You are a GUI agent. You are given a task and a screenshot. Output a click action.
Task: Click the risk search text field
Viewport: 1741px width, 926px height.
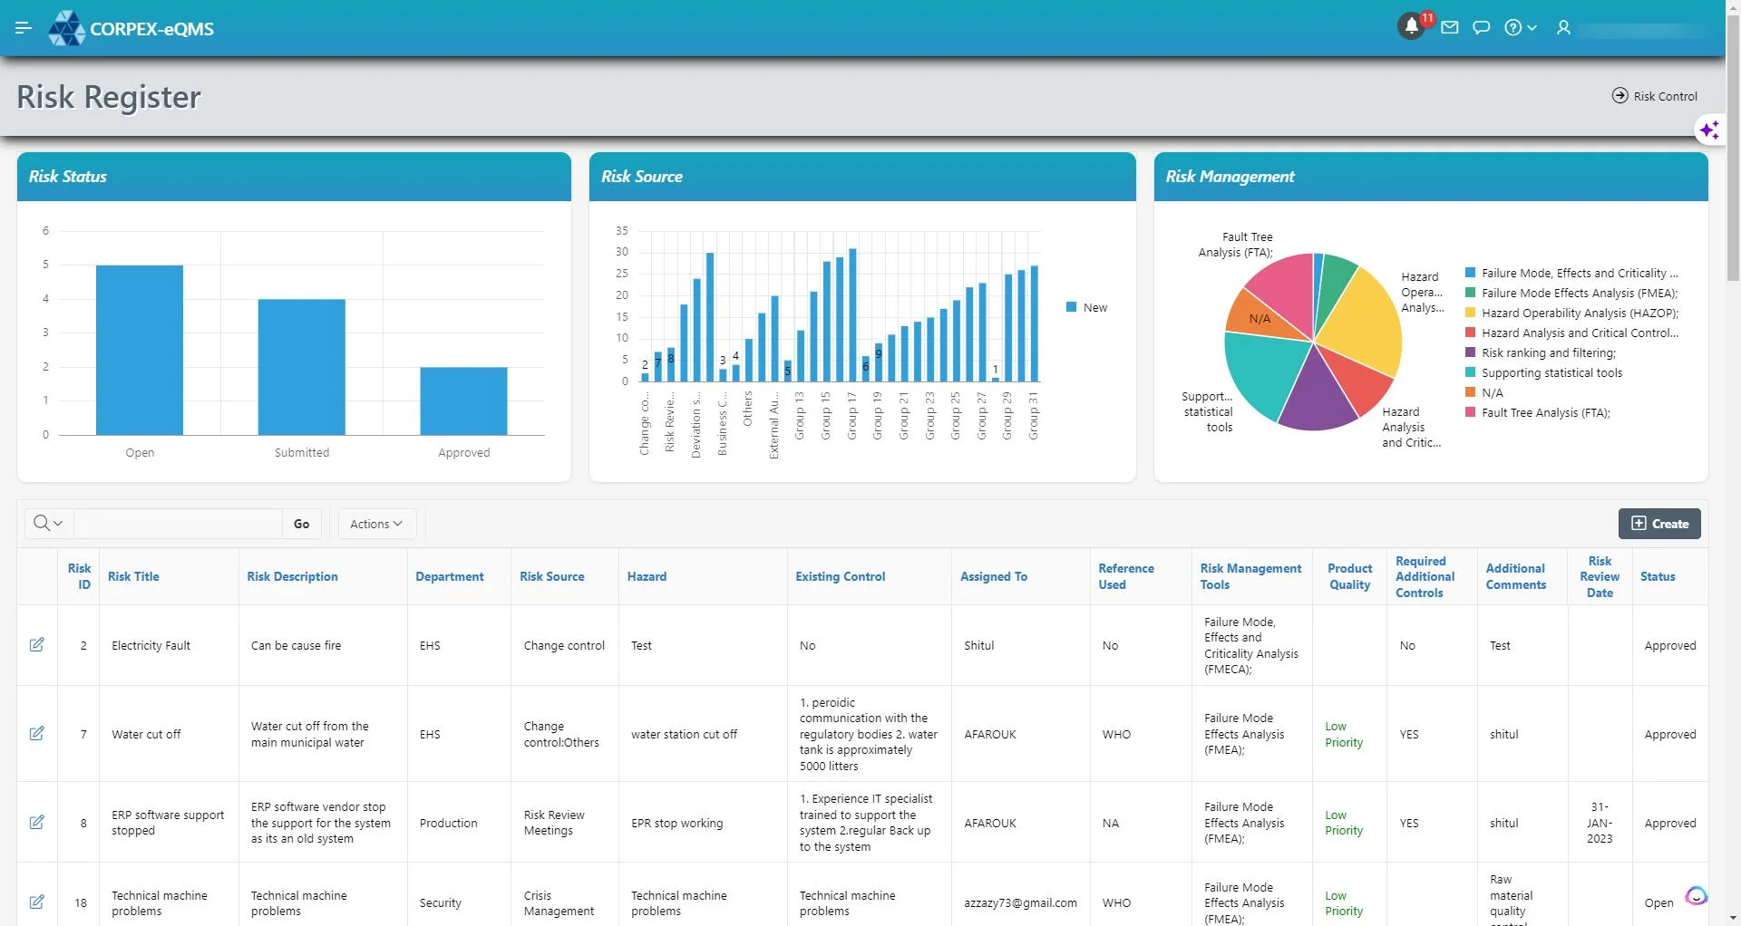coord(178,524)
